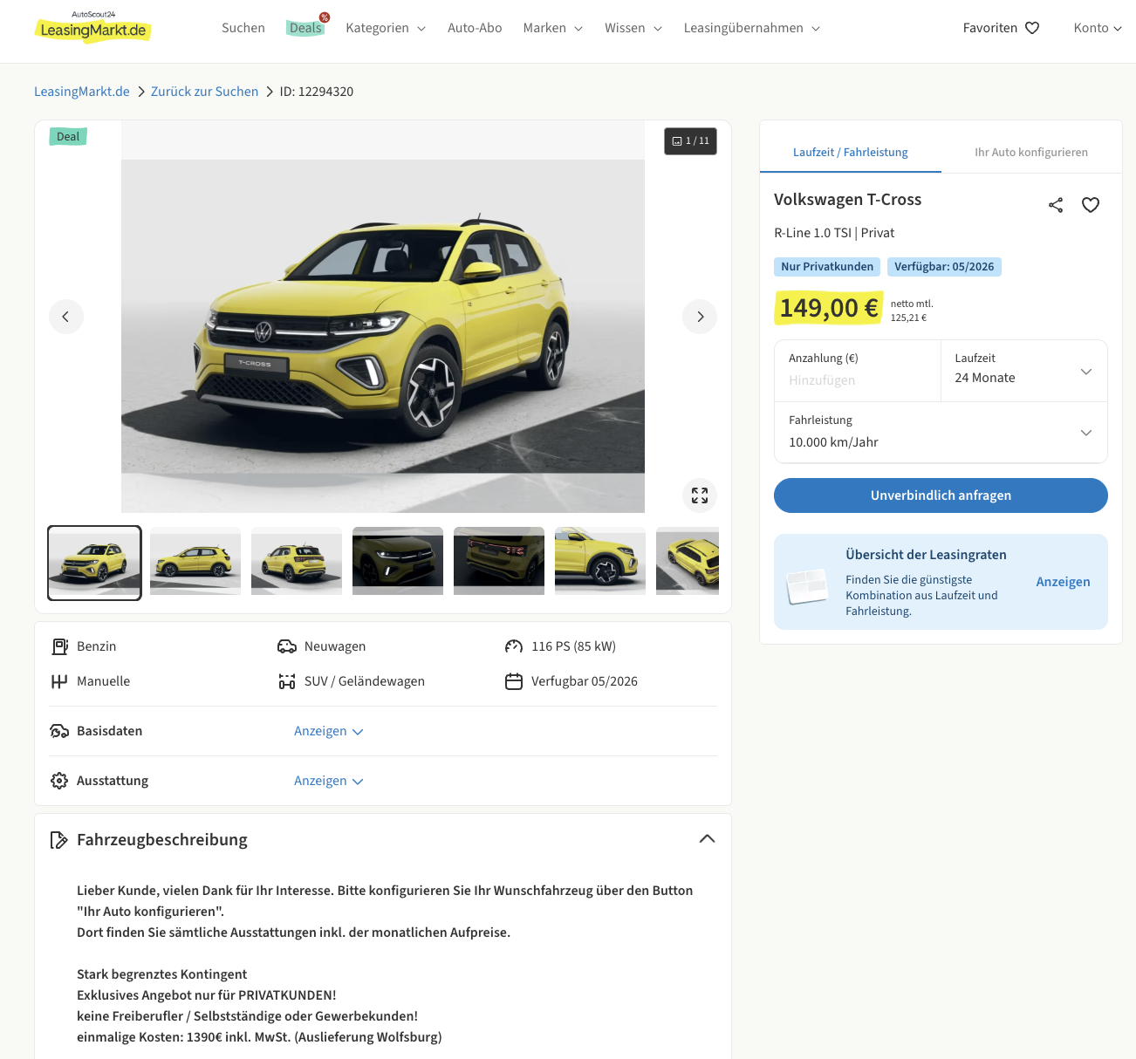
Task: Open the Laufzeit 24 Monate dropdown
Action: pyautogui.click(x=1023, y=371)
